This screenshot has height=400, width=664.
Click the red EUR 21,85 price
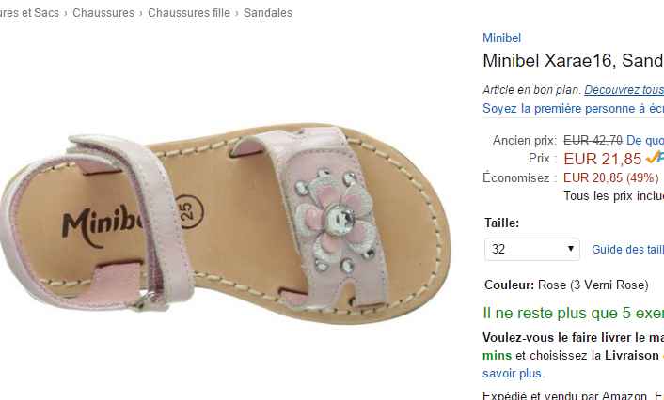click(602, 159)
